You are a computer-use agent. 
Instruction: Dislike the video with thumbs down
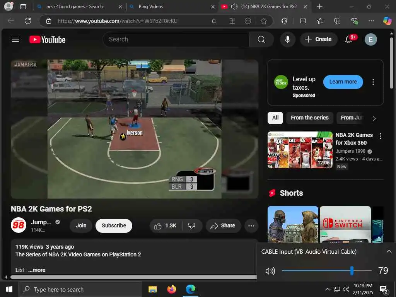click(192, 226)
